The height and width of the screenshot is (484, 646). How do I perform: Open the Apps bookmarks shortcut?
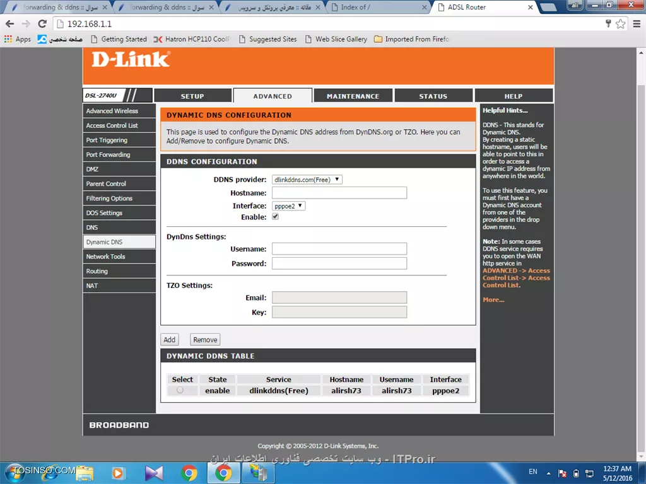click(17, 39)
